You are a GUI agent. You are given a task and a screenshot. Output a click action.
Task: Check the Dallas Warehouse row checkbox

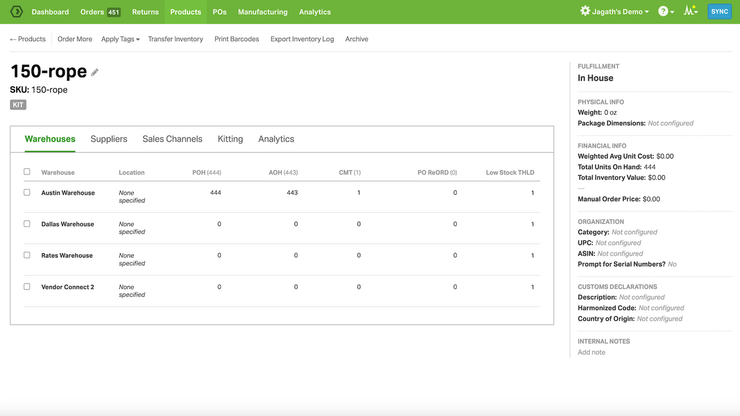coord(27,224)
